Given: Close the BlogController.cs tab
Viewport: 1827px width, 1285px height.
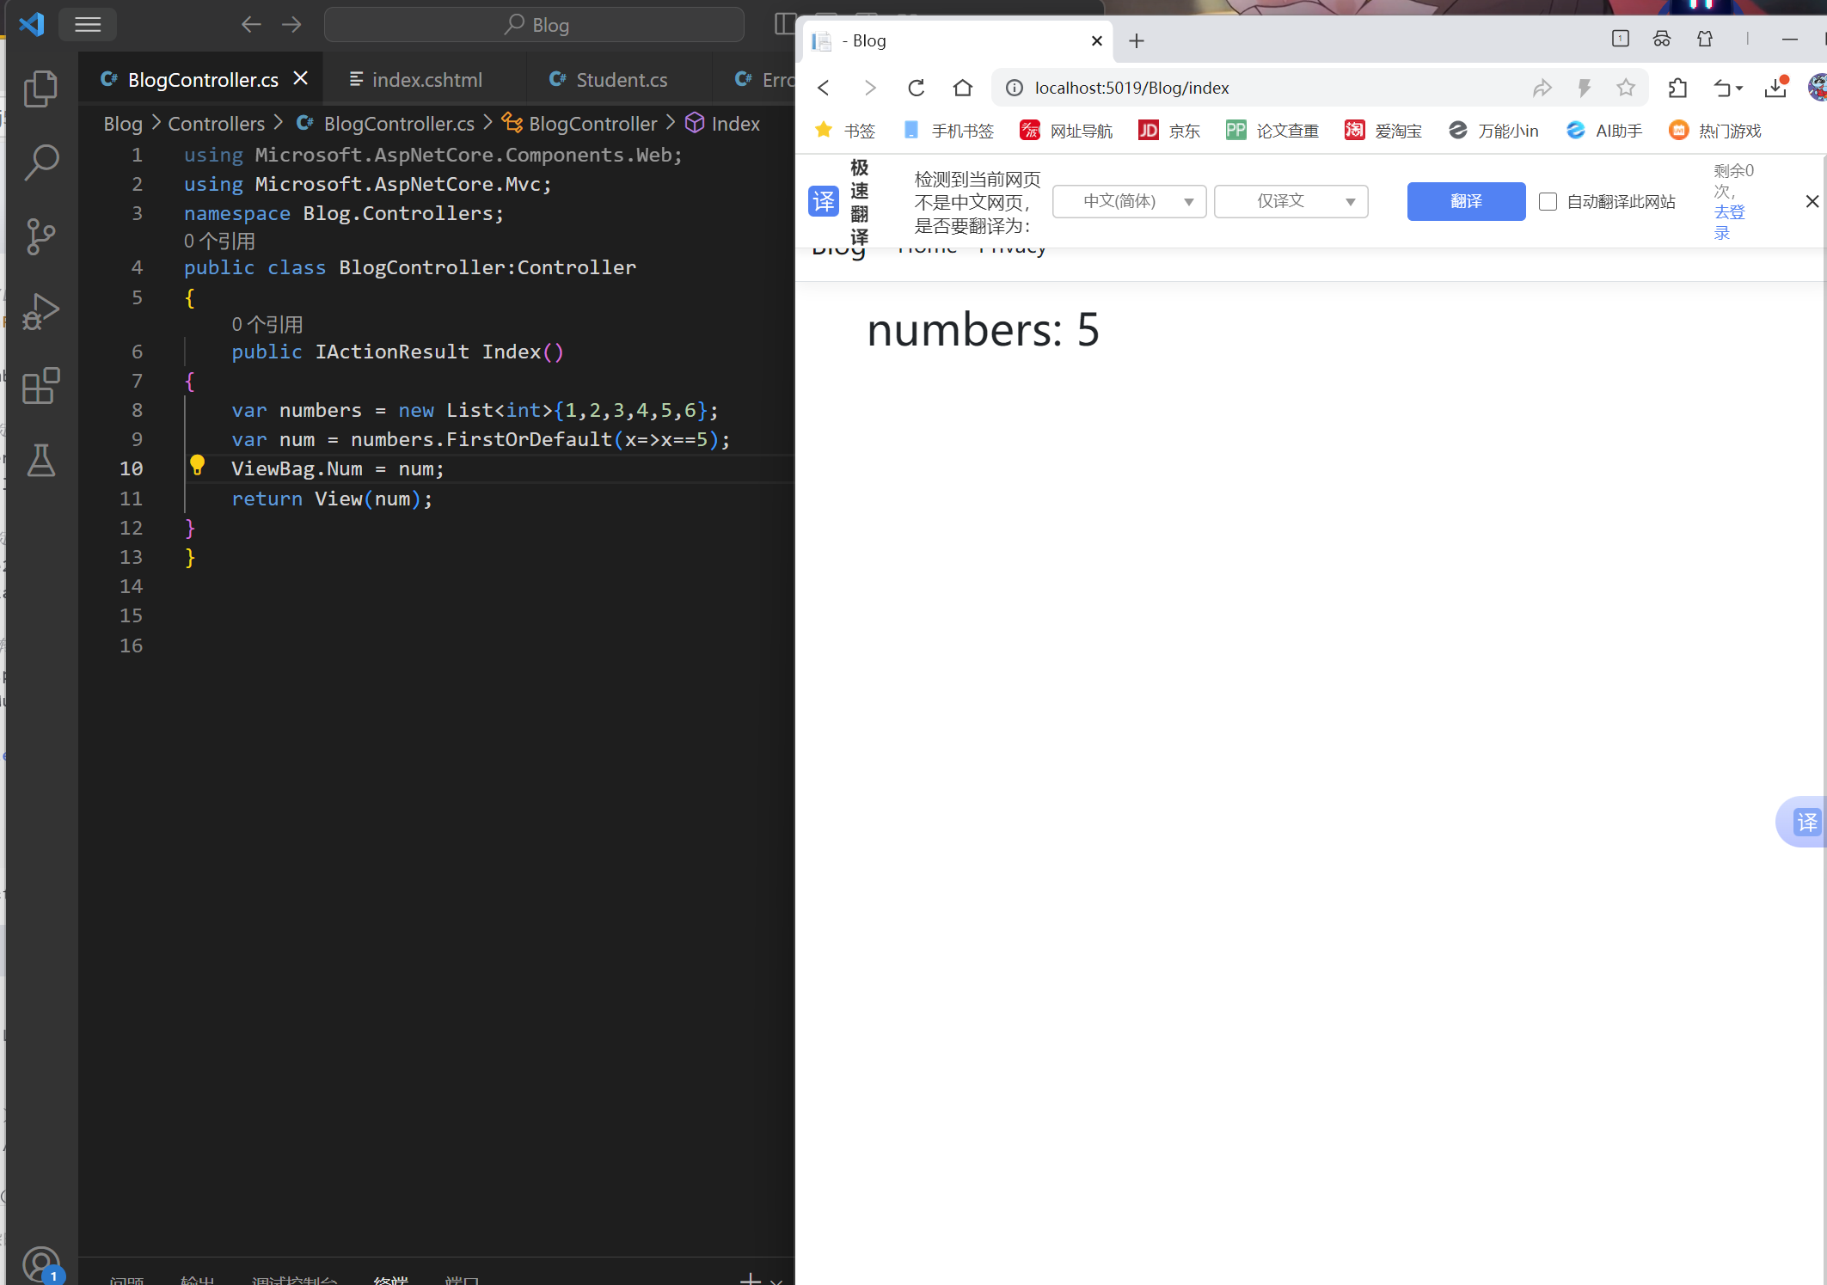Looking at the screenshot, I should [x=300, y=78].
